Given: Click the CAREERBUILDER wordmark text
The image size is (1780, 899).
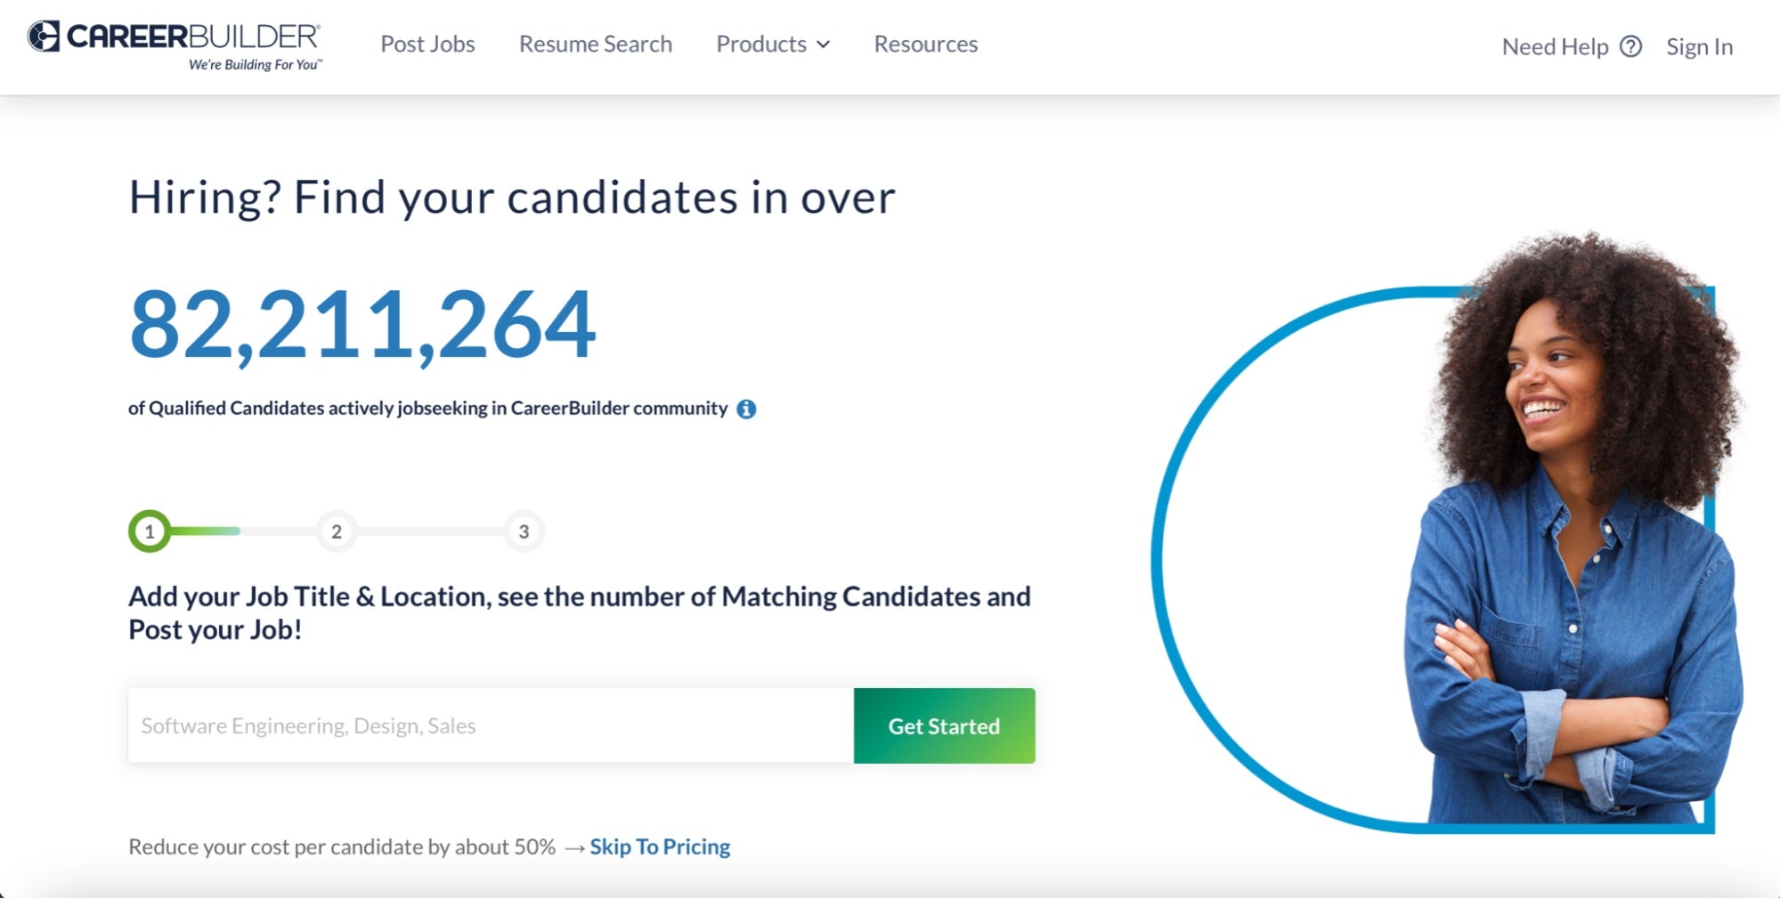Looking at the screenshot, I should pyautogui.click(x=193, y=36).
